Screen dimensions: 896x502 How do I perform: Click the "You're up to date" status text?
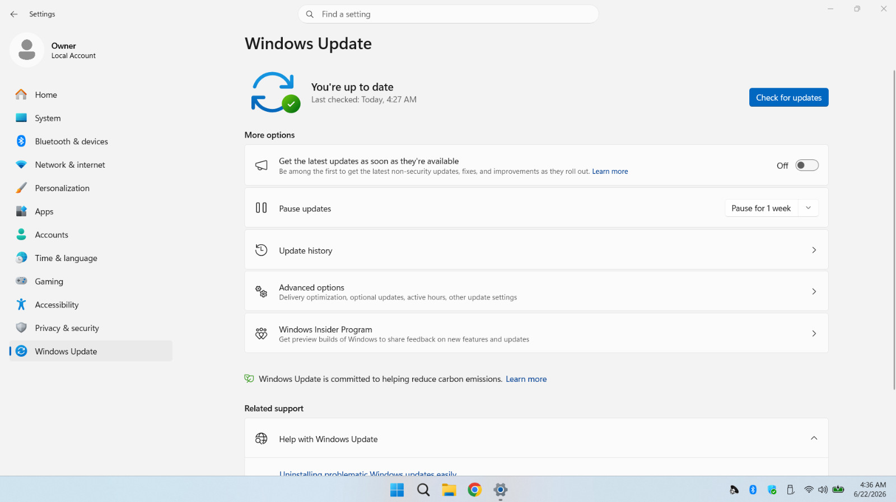(x=352, y=87)
